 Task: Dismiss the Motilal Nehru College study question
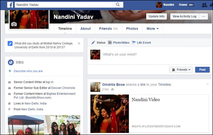point(79,44)
